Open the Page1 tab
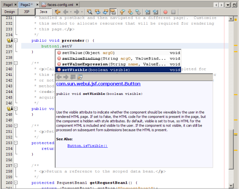239x189 pixels. [x=8, y=5]
